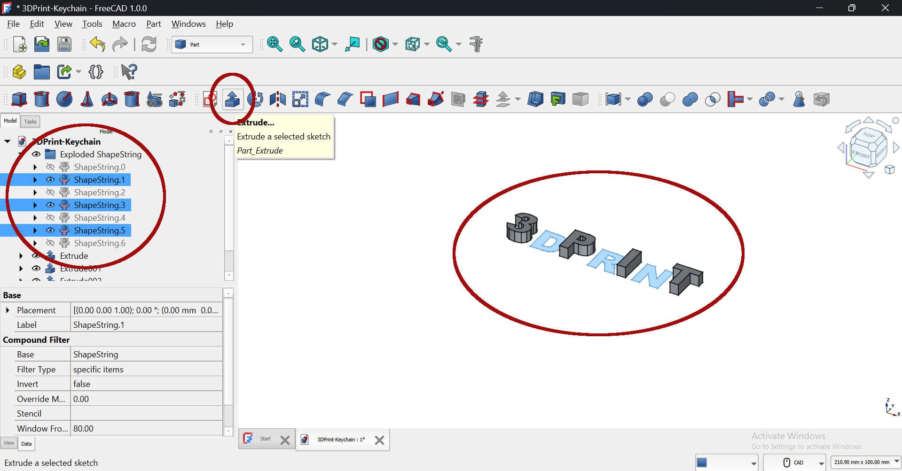
Task: Create a Cone primitive
Action: pyautogui.click(x=87, y=99)
